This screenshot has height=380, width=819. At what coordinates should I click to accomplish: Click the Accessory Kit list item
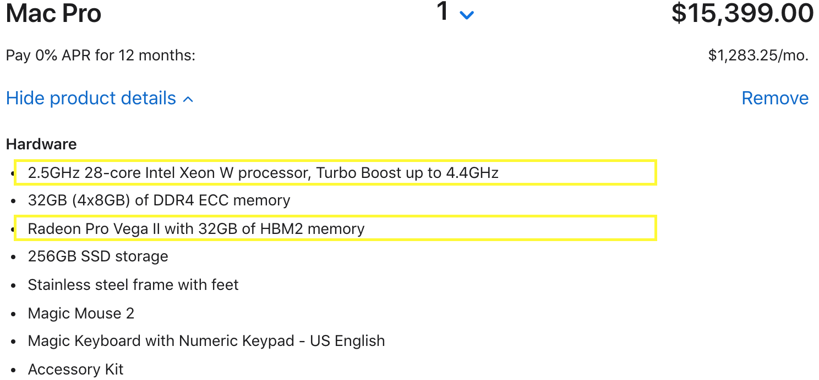point(76,370)
